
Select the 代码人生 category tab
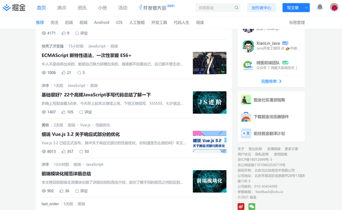[x=181, y=22]
